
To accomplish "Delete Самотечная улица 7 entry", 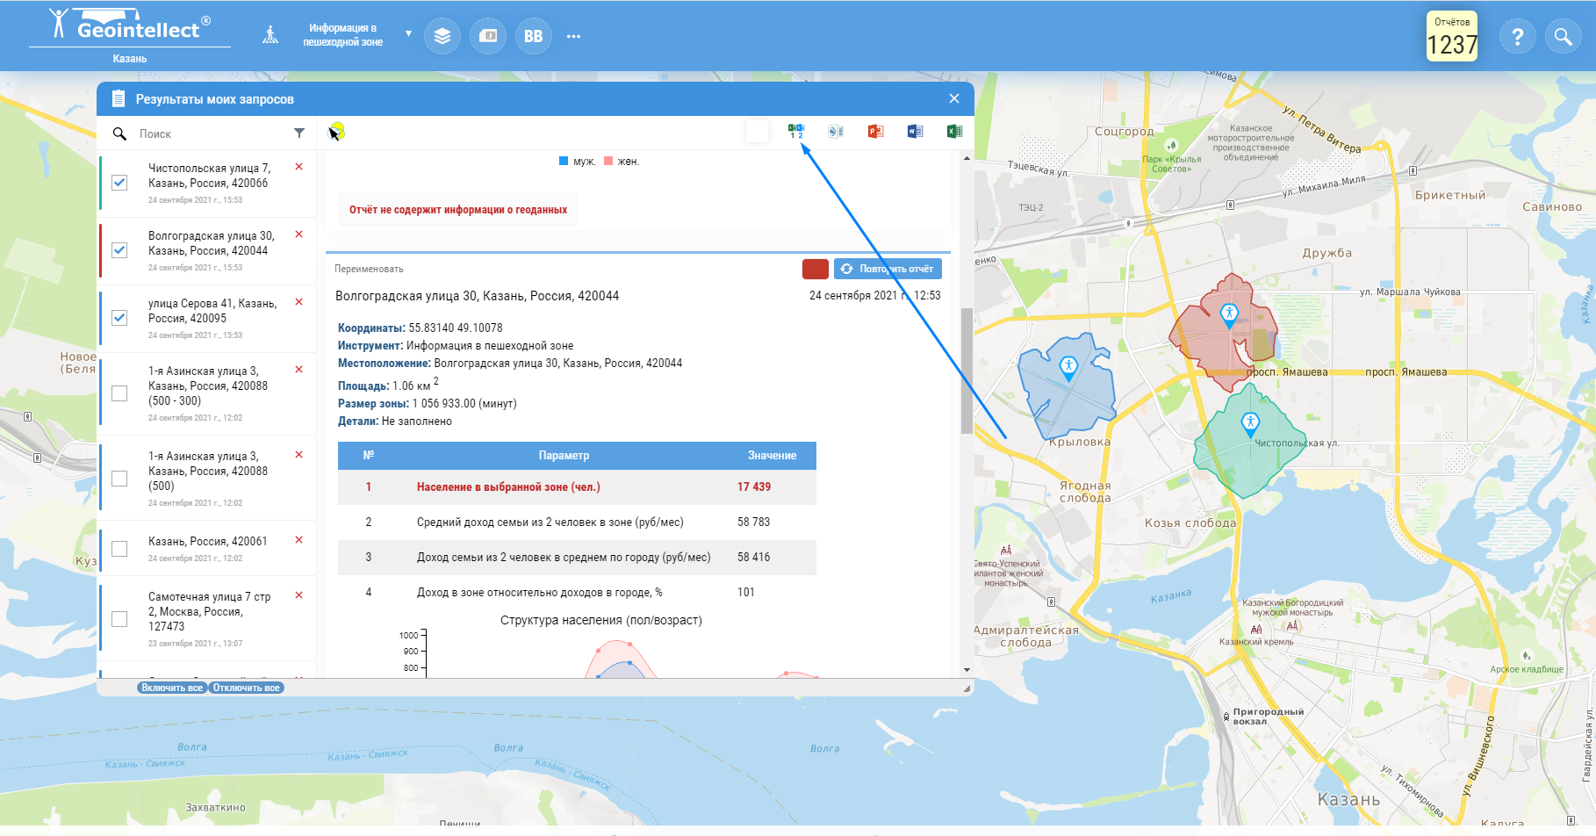I will 299,595.
